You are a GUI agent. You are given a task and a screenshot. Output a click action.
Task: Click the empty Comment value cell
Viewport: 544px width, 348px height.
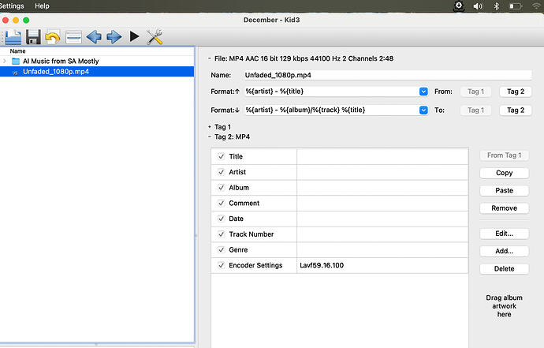coord(382,204)
